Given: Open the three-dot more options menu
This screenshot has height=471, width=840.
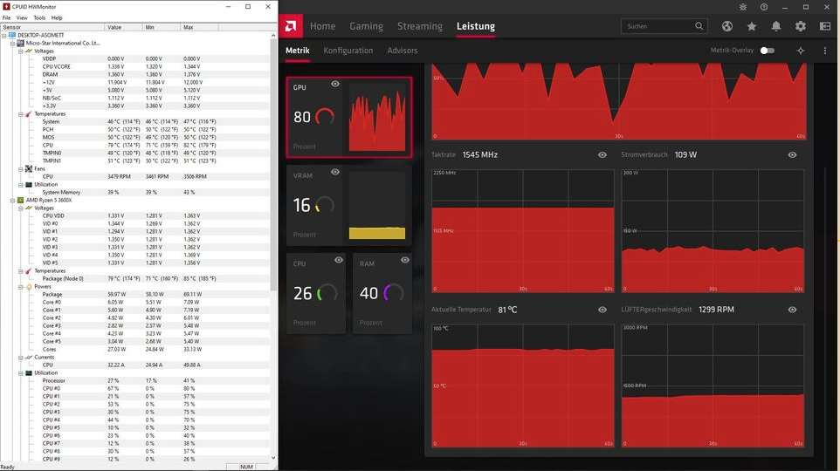Looking at the screenshot, I should point(825,51).
